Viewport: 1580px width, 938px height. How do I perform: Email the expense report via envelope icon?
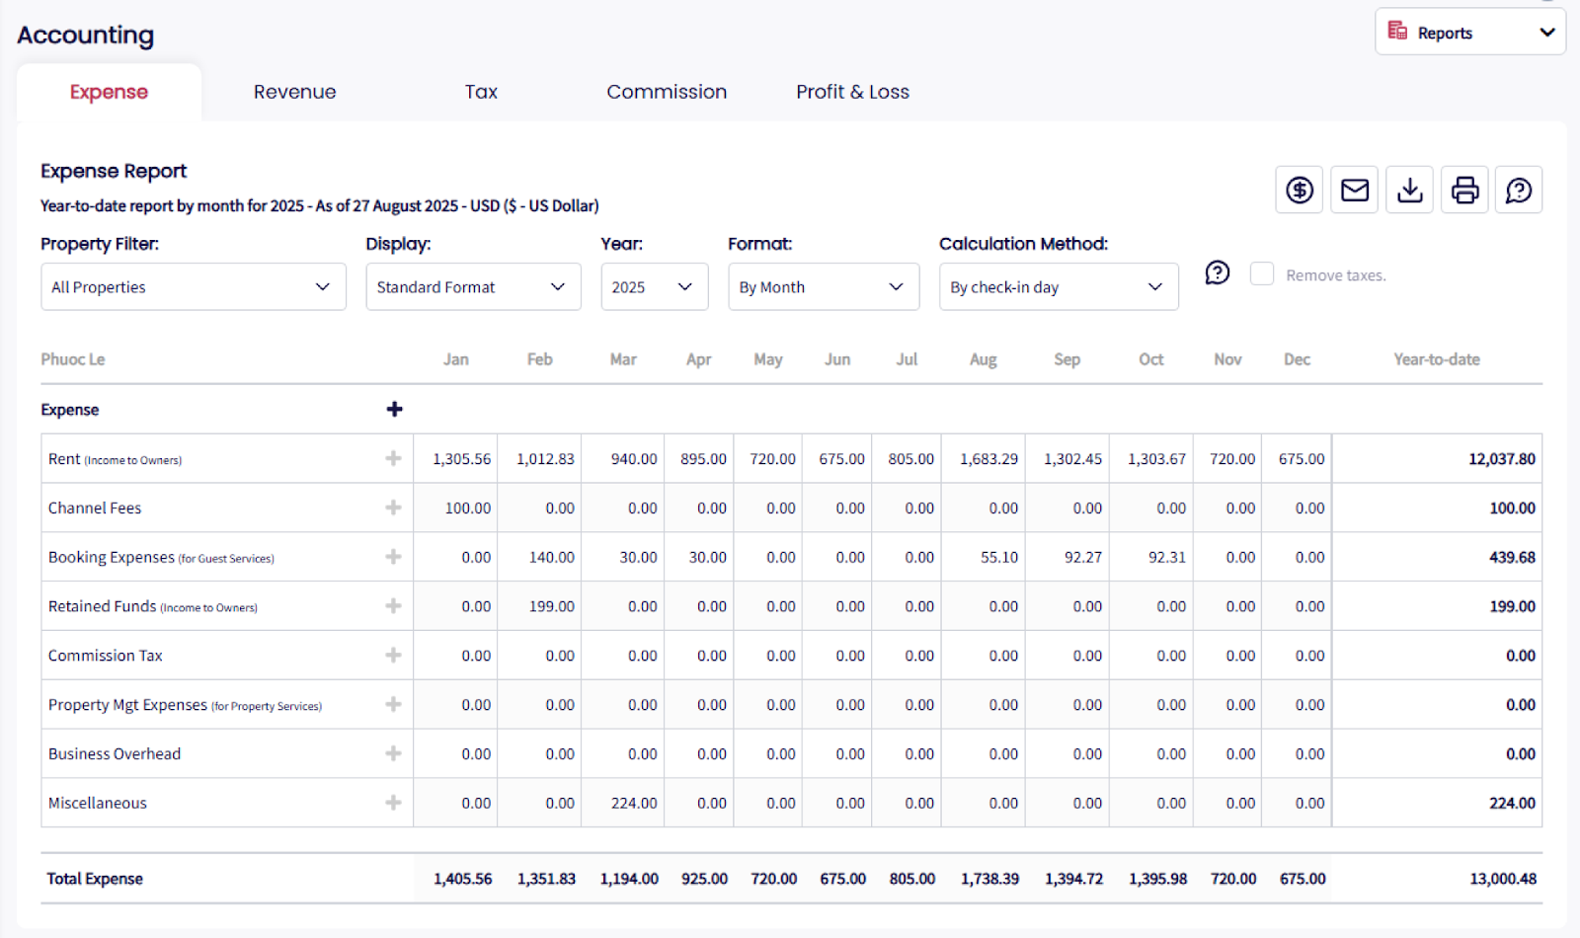[1355, 190]
